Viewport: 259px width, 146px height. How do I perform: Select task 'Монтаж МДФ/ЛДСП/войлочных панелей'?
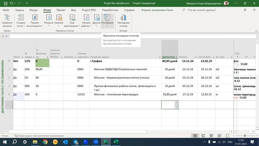[x=120, y=69]
